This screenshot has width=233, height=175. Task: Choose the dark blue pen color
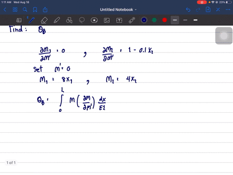tap(144, 20)
